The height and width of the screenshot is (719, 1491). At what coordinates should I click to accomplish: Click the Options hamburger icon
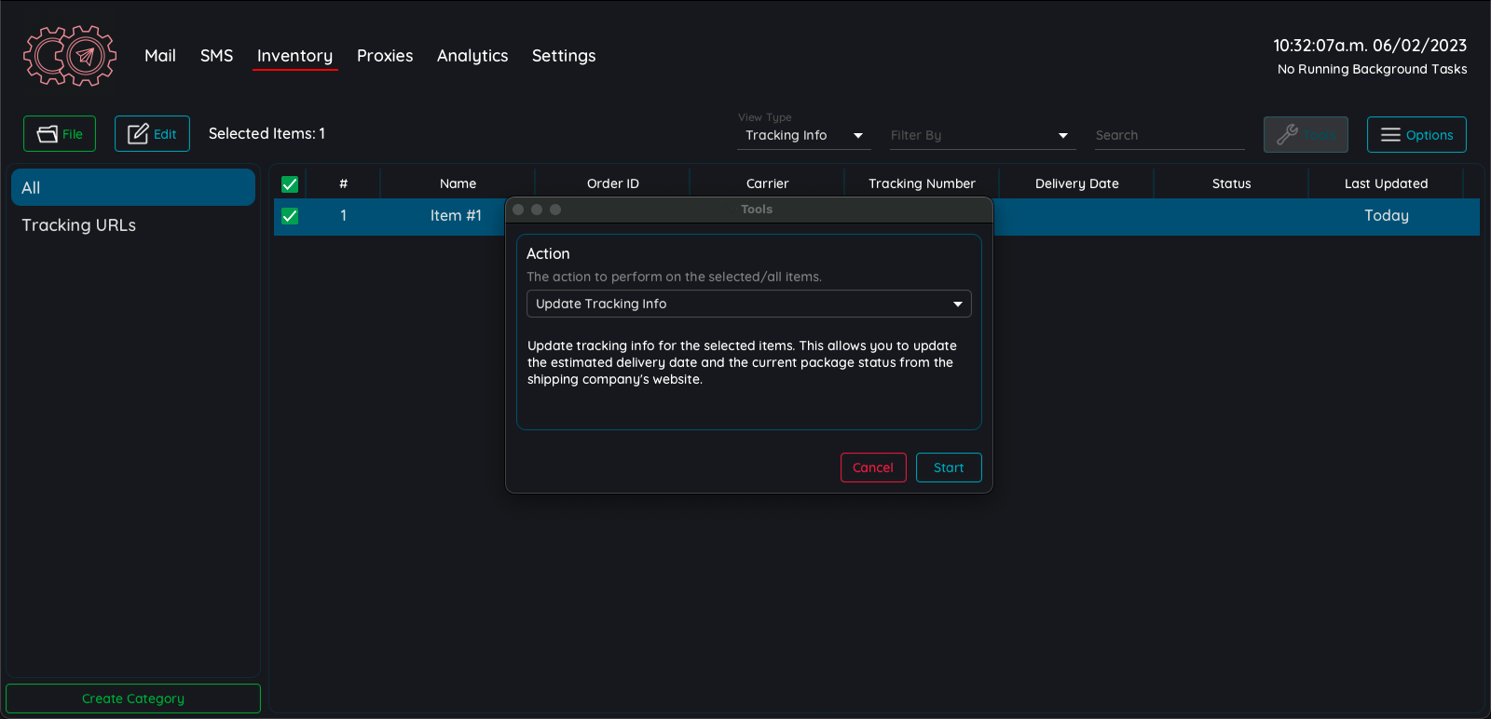(x=1390, y=135)
